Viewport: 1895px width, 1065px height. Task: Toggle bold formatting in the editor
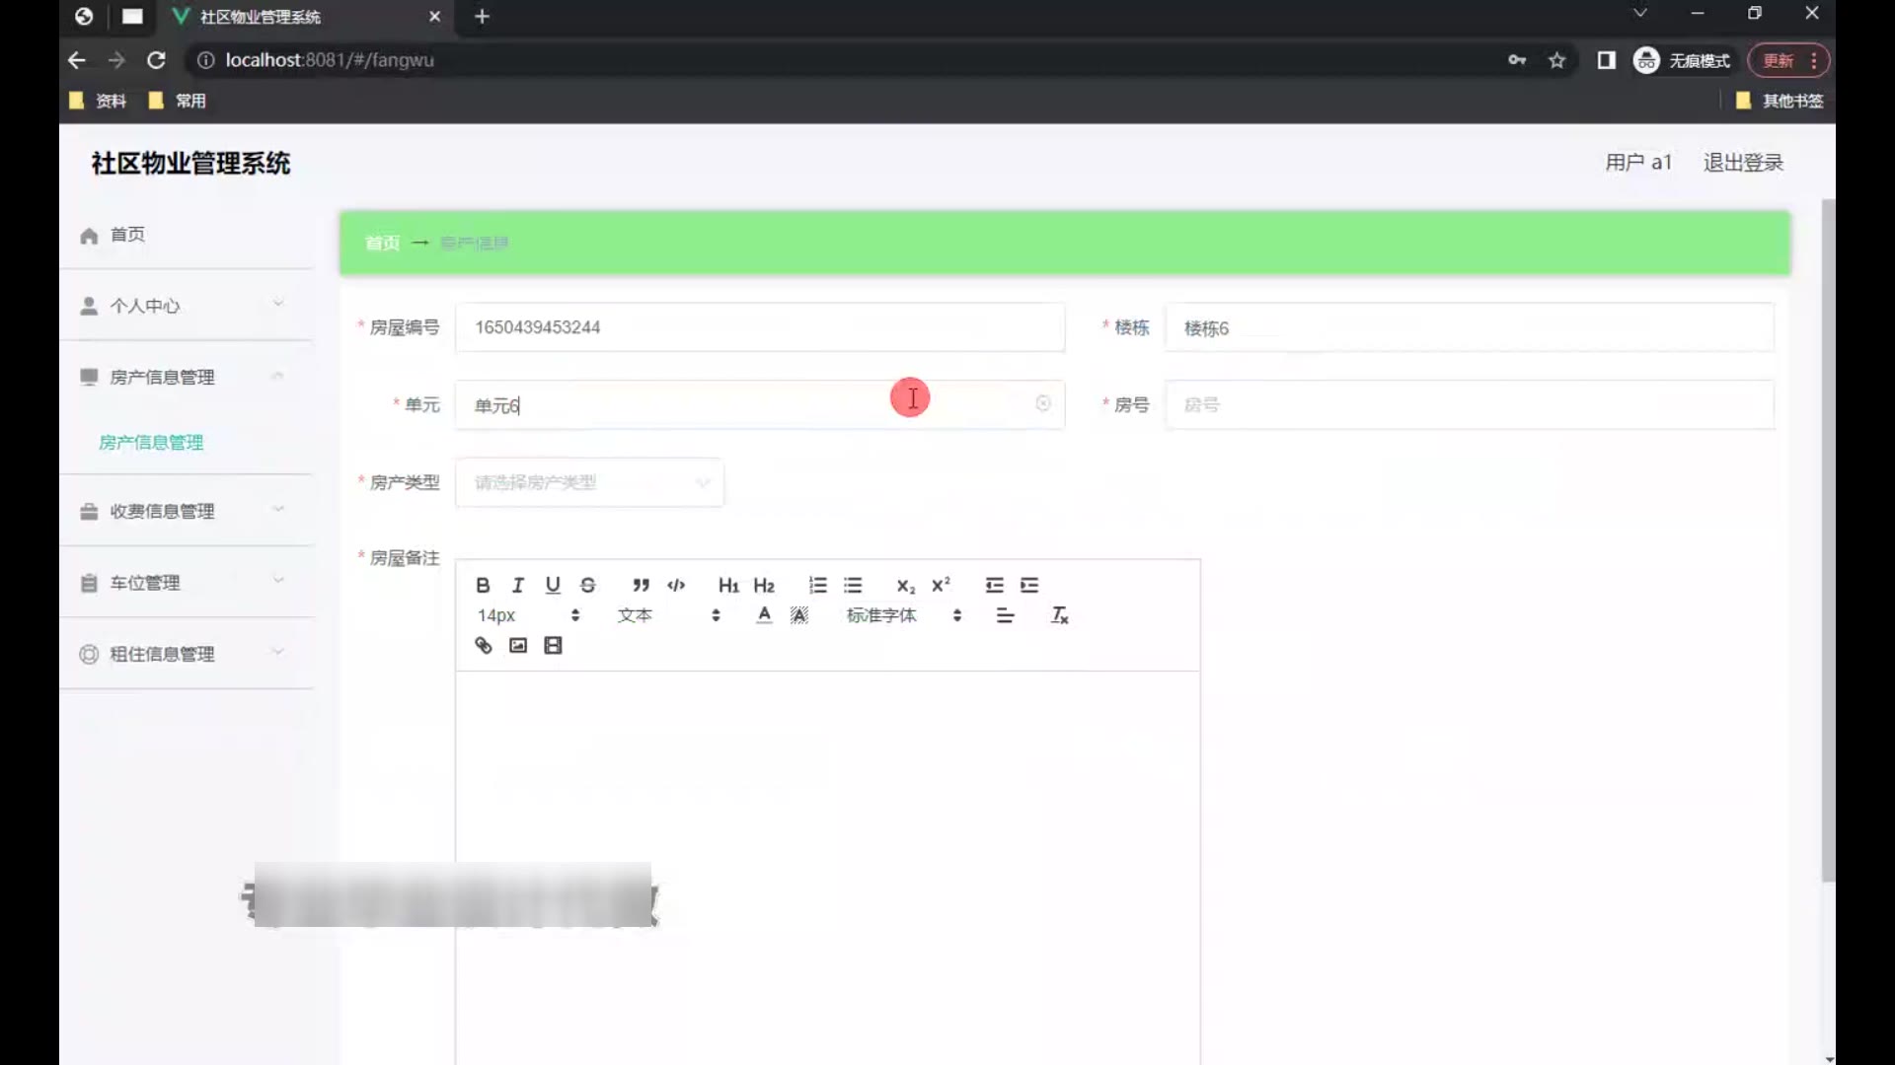483,585
